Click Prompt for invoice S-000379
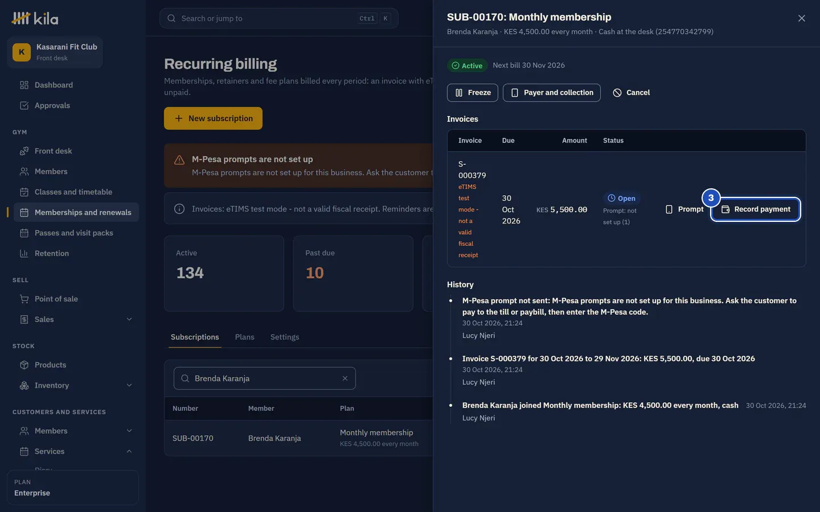Viewport: 820px width, 512px height. [684, 209]
